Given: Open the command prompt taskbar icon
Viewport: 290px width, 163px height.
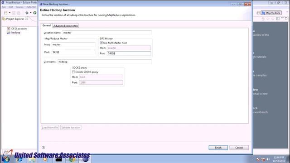Looking at the screenshot, I should (58, 159).
